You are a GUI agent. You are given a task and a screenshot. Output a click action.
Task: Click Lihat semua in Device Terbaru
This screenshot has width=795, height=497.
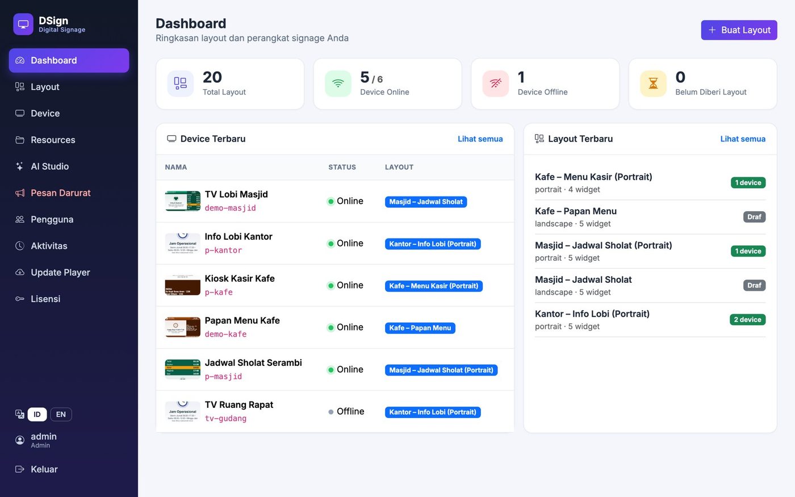pos(480,139)
